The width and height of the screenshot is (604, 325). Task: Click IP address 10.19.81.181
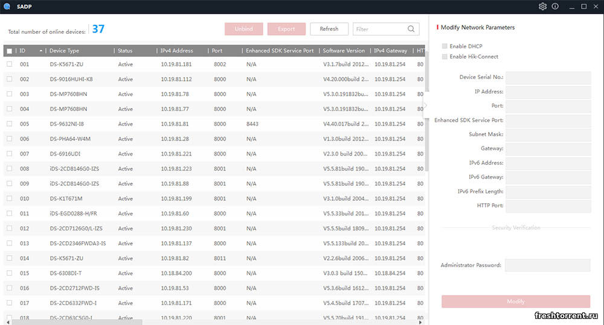(176, 65)
